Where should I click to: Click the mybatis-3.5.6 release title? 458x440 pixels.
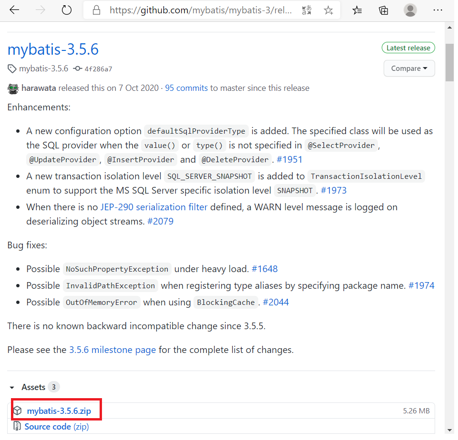[53, 49]
